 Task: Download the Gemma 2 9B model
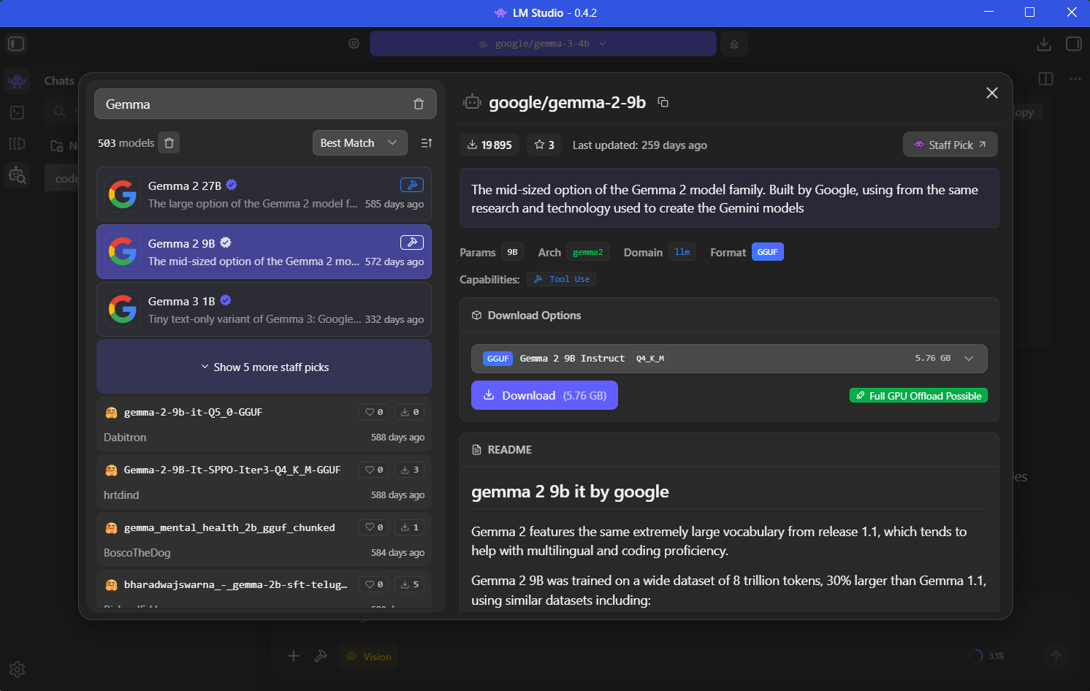tap(544, 395)
